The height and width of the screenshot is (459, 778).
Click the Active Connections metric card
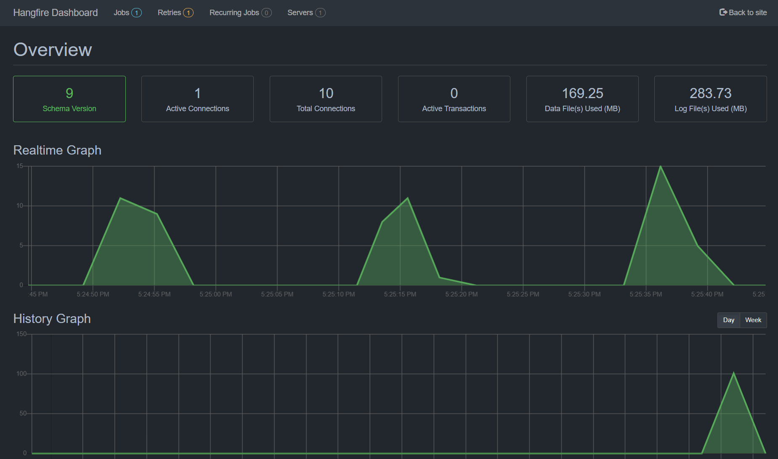[x=197, y=99]
